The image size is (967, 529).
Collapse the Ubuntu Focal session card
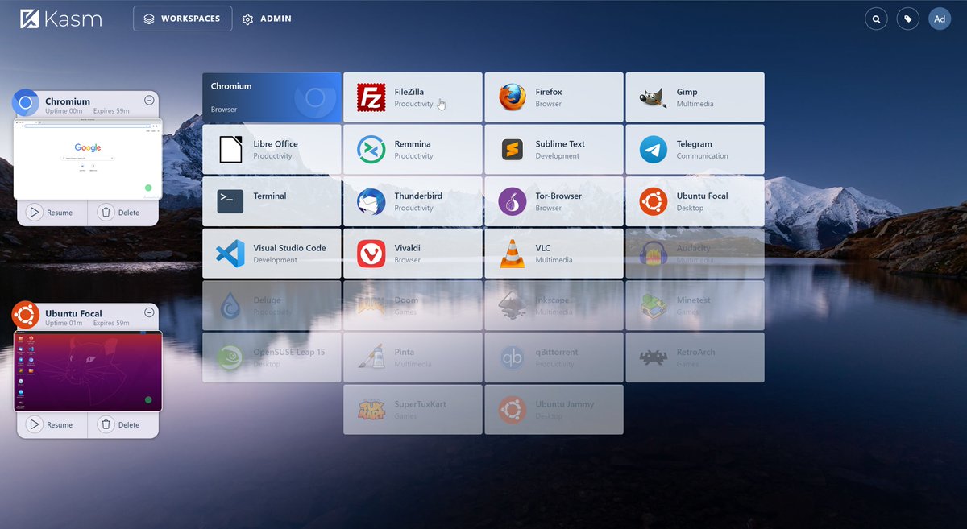click(149, 312)
